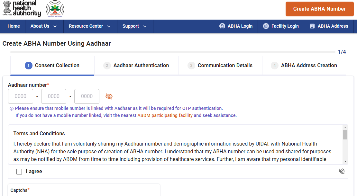Click the 'Create ABHA Number Using Aadhaar' heading
This screenshot has height=196, width=357.
coord(57,43)
